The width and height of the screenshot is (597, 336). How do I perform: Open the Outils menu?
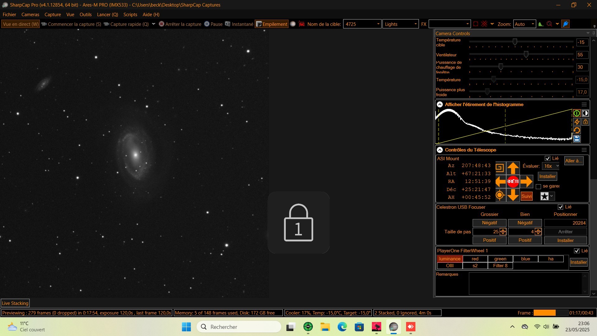(x=86, y=15)
